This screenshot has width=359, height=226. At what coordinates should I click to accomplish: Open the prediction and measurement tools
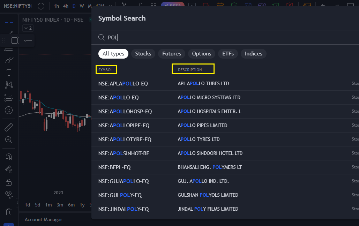(9, 98)
